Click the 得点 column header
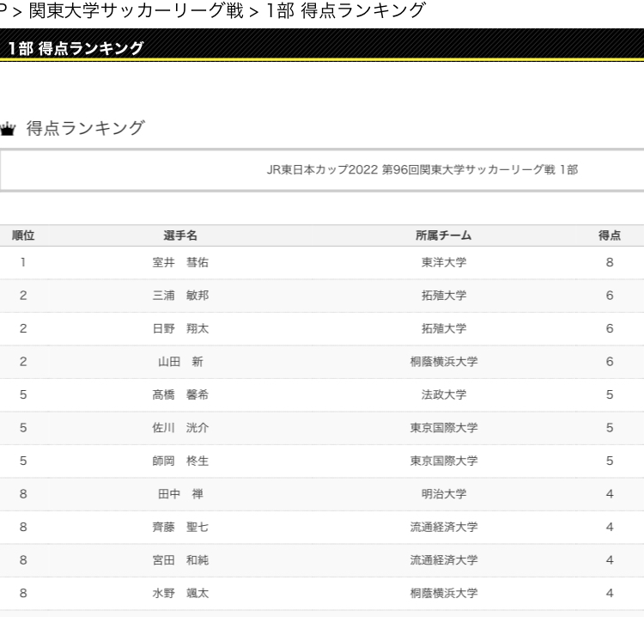The width and height of the screenshot is (644, 617). coord(609,235)
